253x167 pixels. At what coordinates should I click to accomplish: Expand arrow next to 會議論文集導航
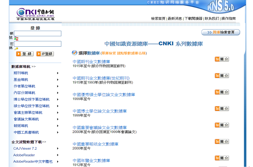point(58,119)
